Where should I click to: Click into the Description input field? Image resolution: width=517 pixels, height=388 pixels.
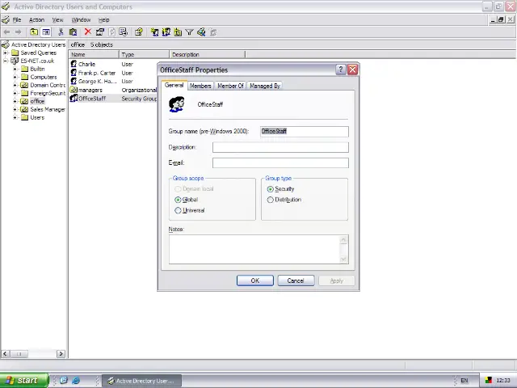point(280,147)
